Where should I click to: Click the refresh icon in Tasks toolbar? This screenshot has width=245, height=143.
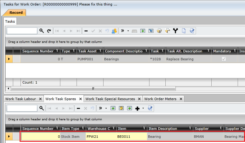coord(49,31)
